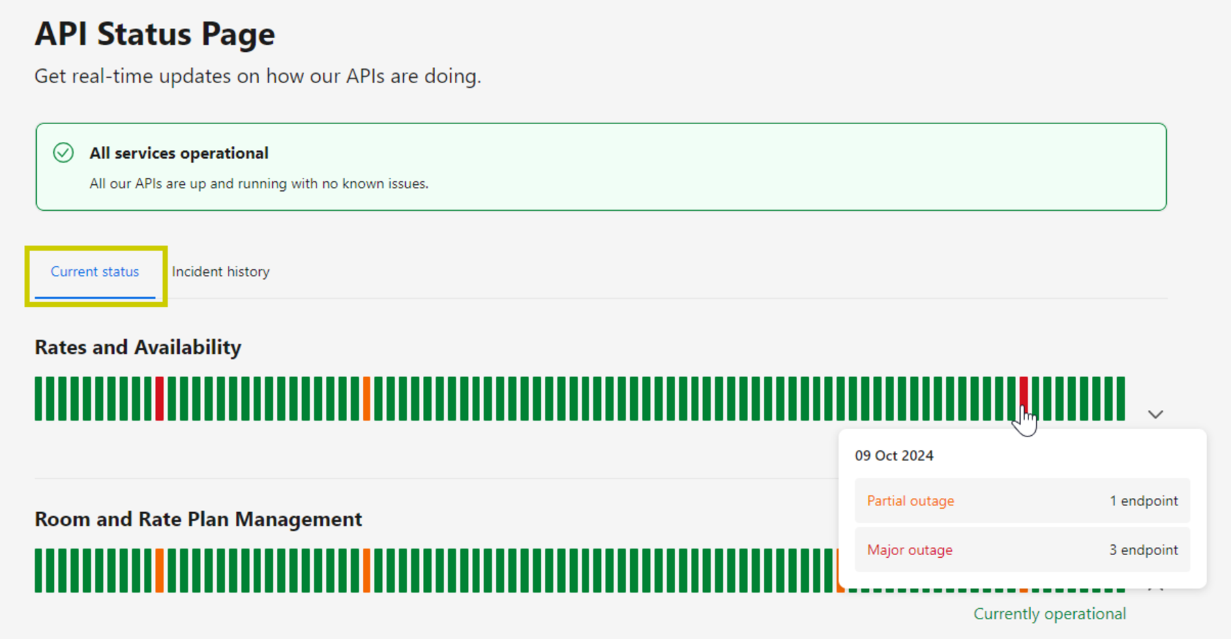The image size is (1231, 639).
Task: Click the orange bar in Rates and Availability
Action: 366,399
